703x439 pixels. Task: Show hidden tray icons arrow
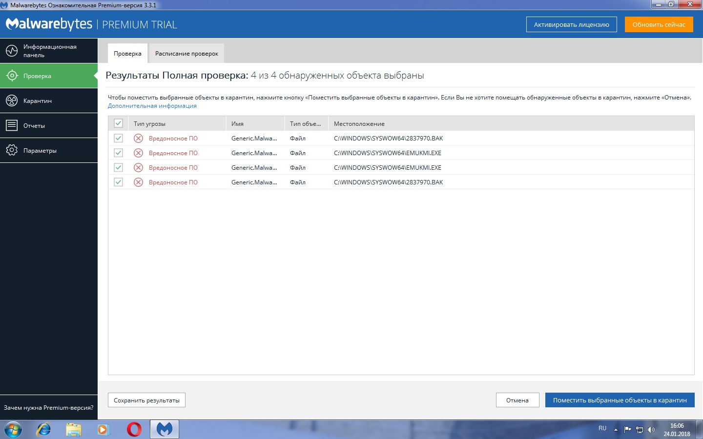[616, 430]
